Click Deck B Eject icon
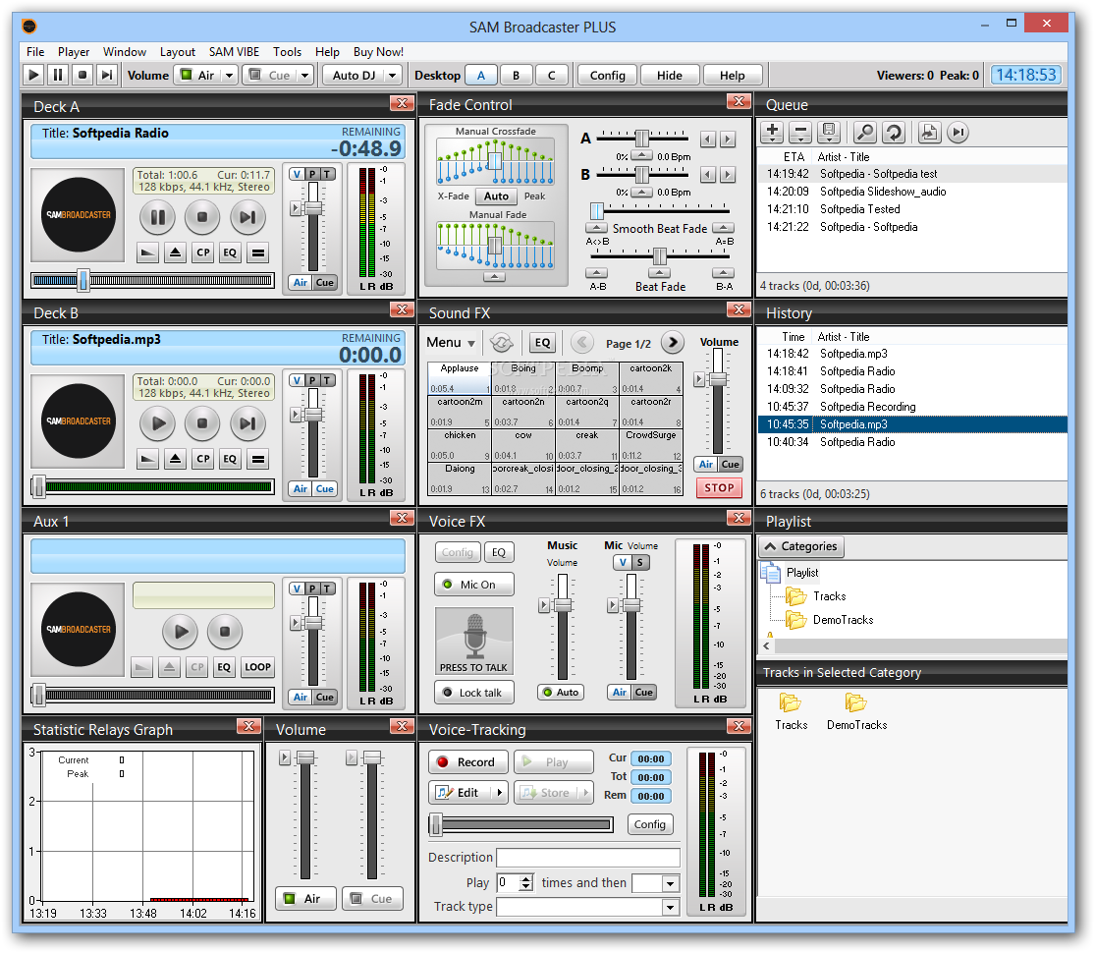The image size is (1095, 953). point(175,459)
